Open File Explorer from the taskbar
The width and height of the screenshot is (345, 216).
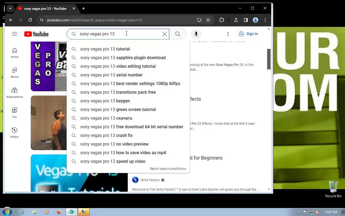pos(34,212)
